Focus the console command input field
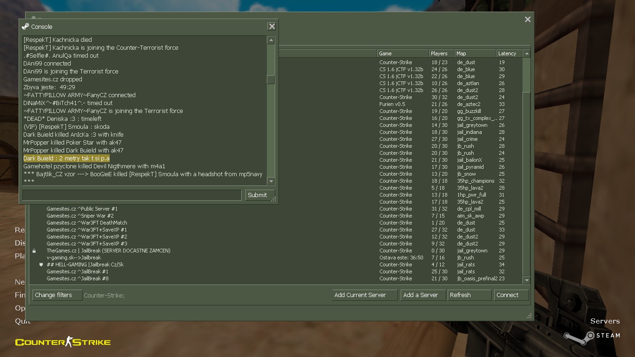 click(132, 195)
